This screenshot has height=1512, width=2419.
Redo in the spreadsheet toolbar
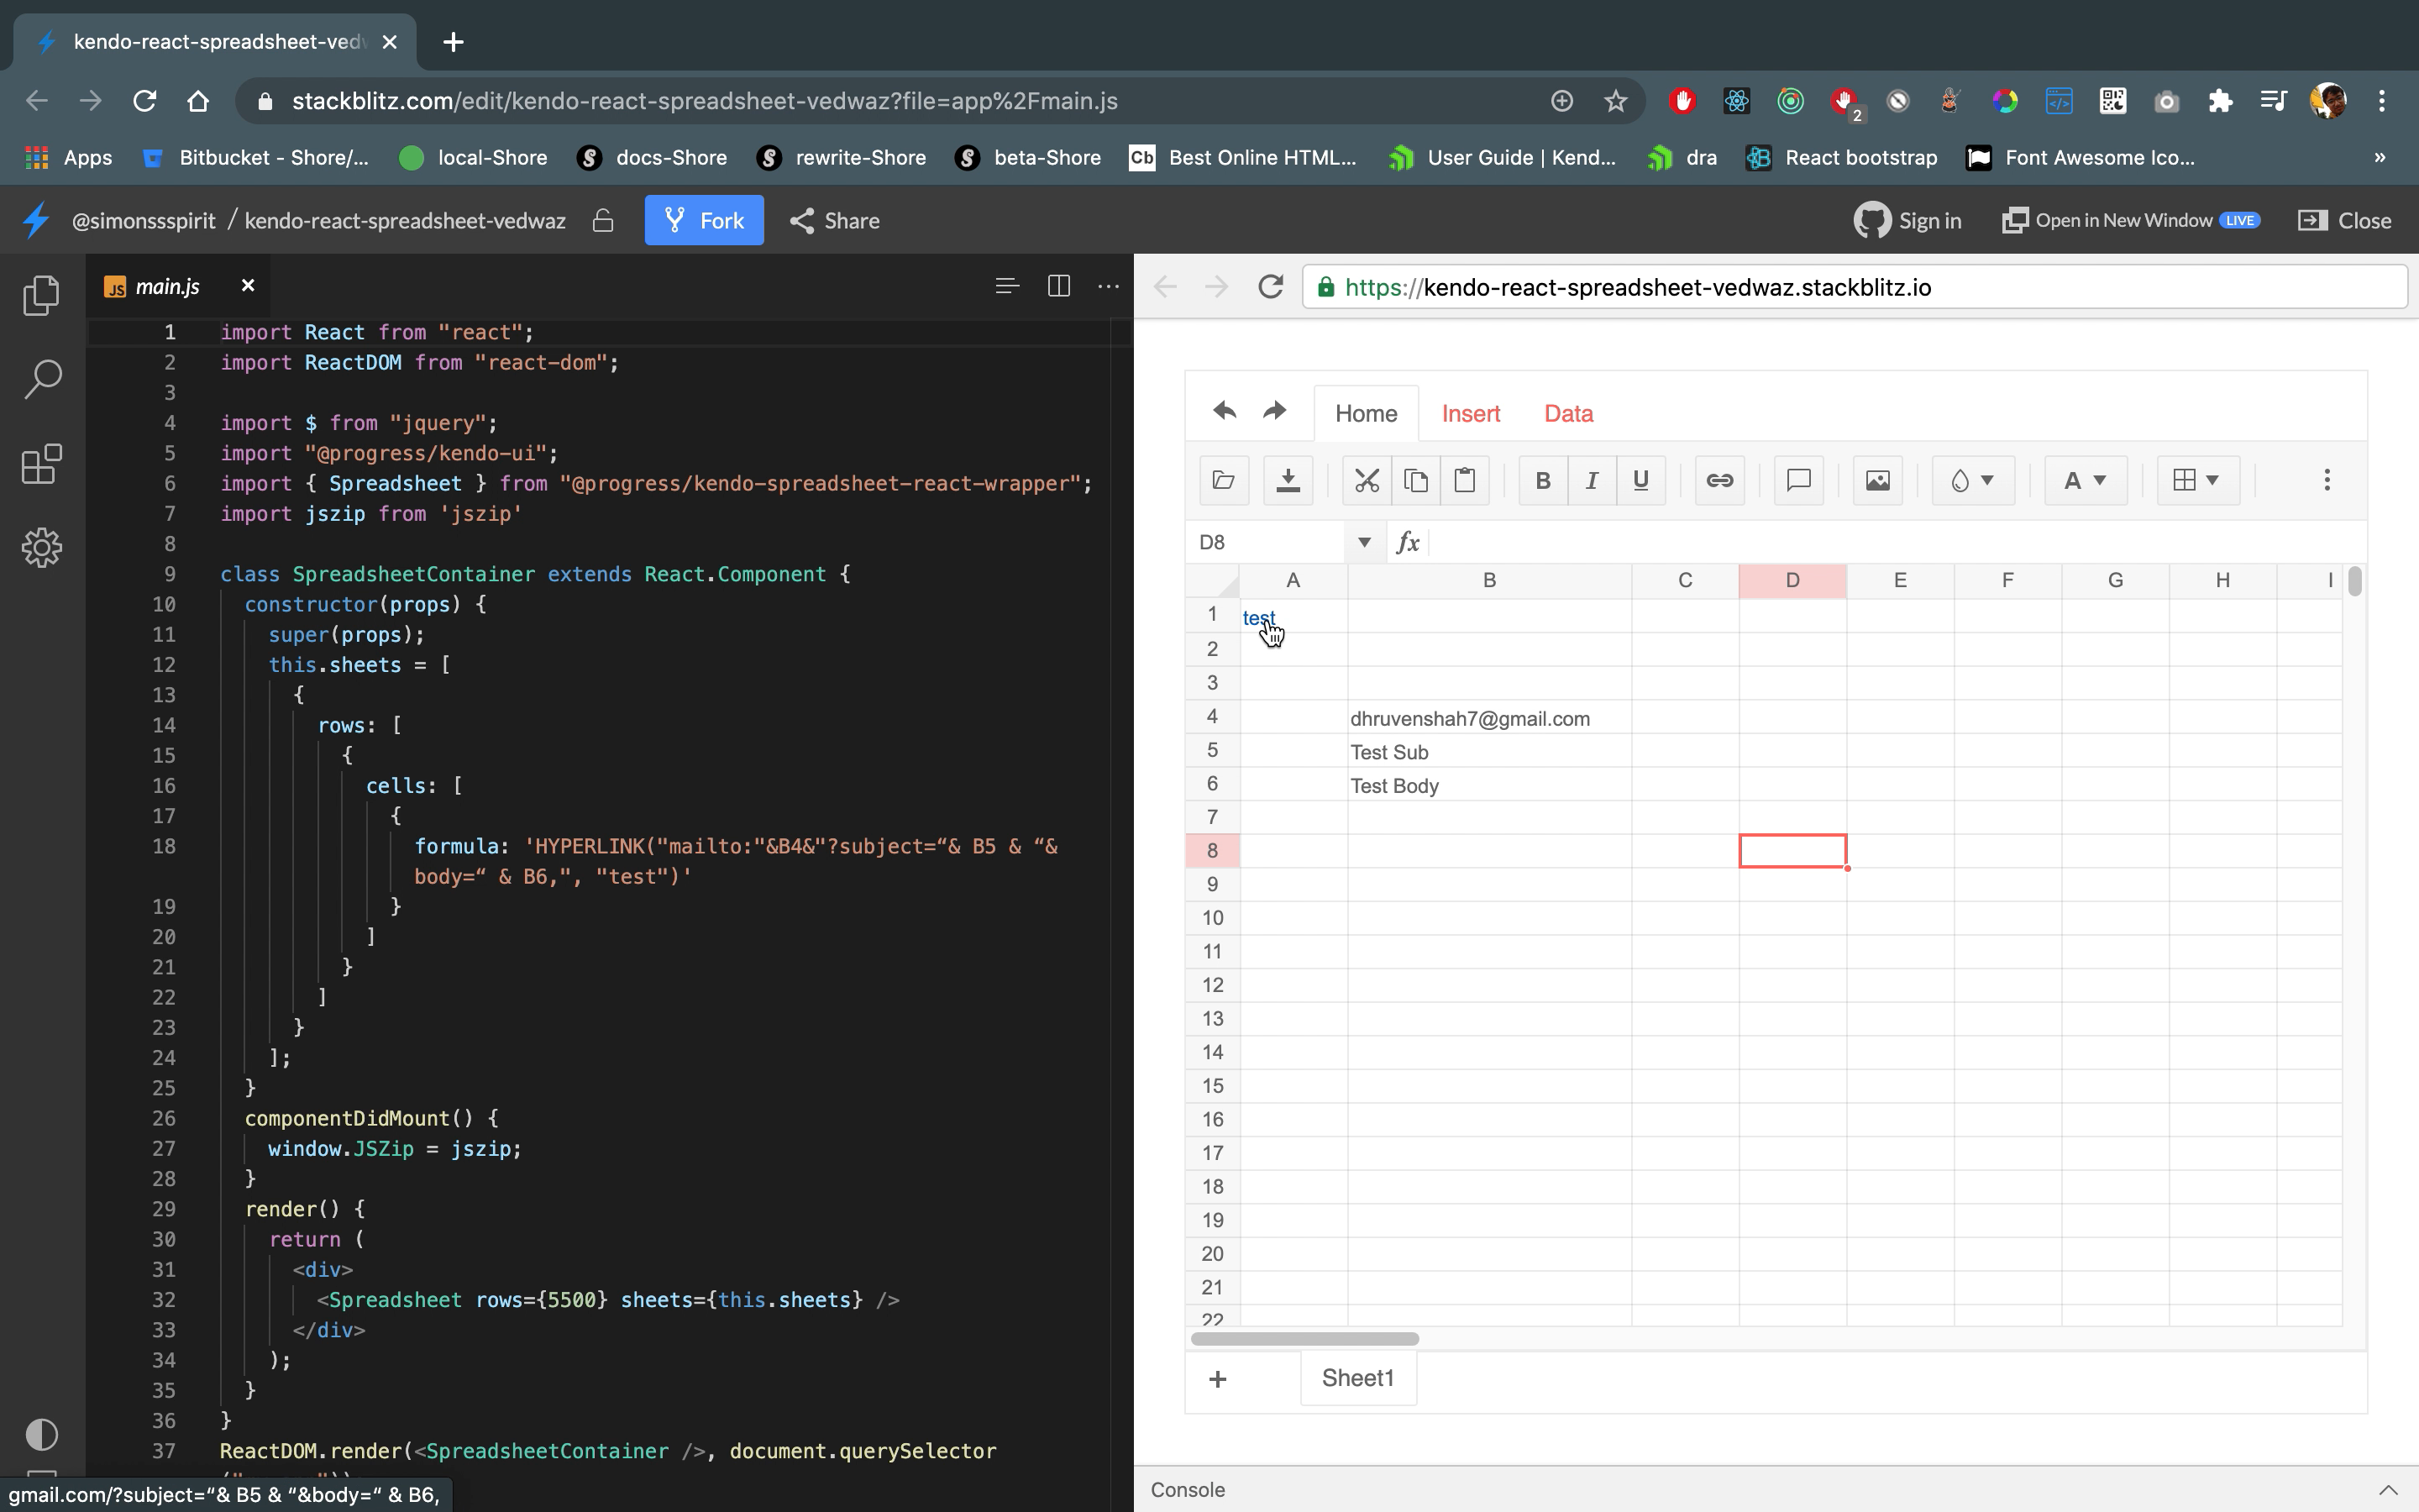1273,411
